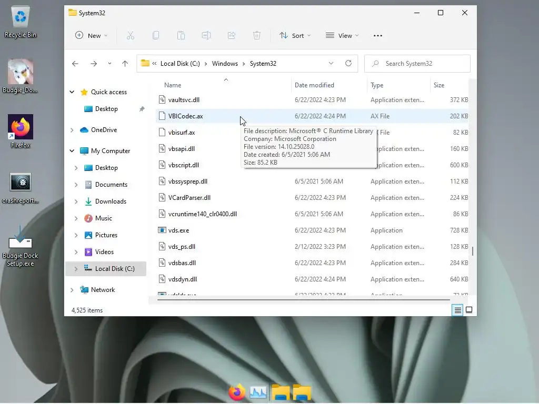This screenshot has width=539, height=404.
Task: Click the Rename icon in toolbar
Action: coord(206,35)
